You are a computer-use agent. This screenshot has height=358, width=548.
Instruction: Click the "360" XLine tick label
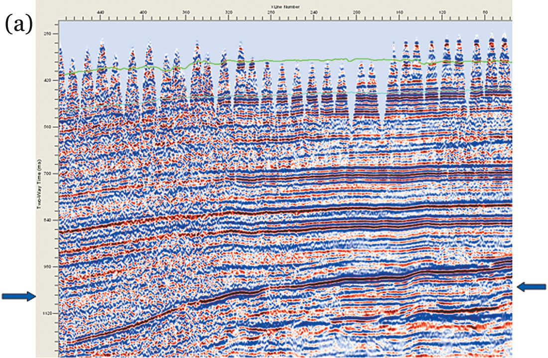(x=186, y=12)
